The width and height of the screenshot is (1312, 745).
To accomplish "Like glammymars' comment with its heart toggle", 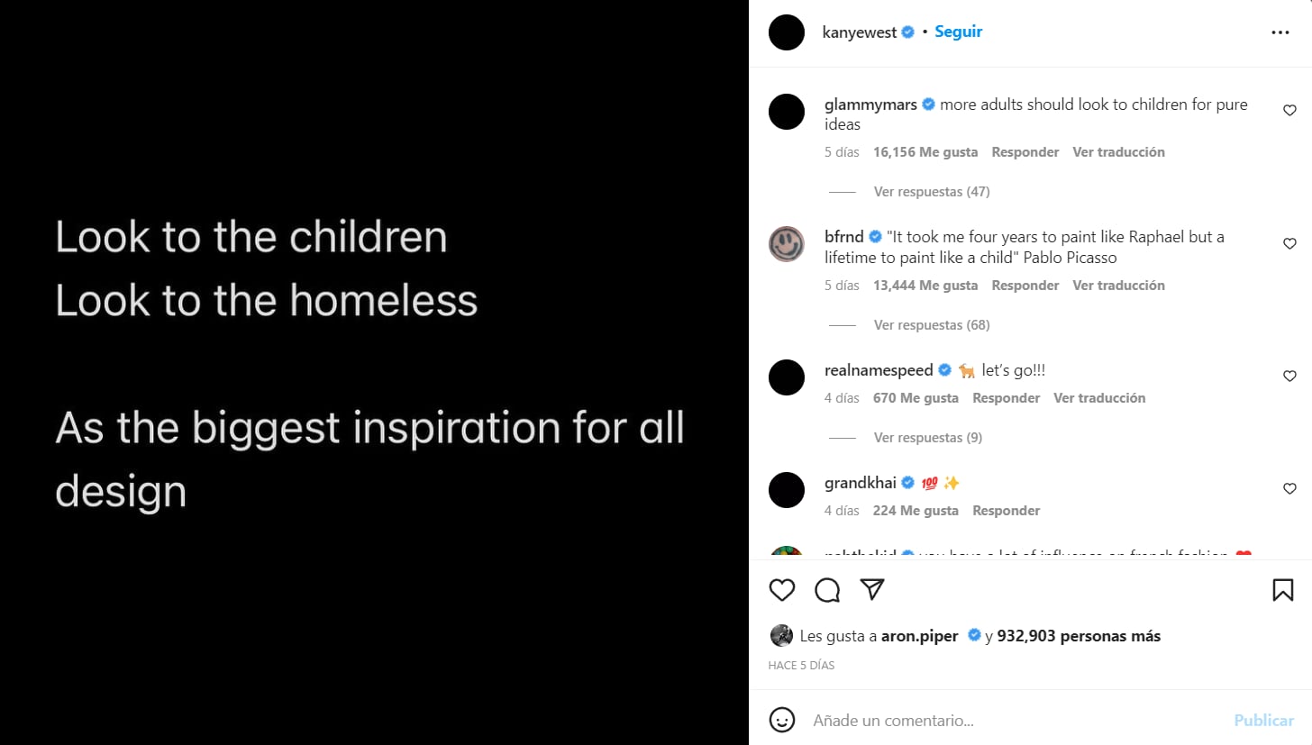I will [1289, 110].
